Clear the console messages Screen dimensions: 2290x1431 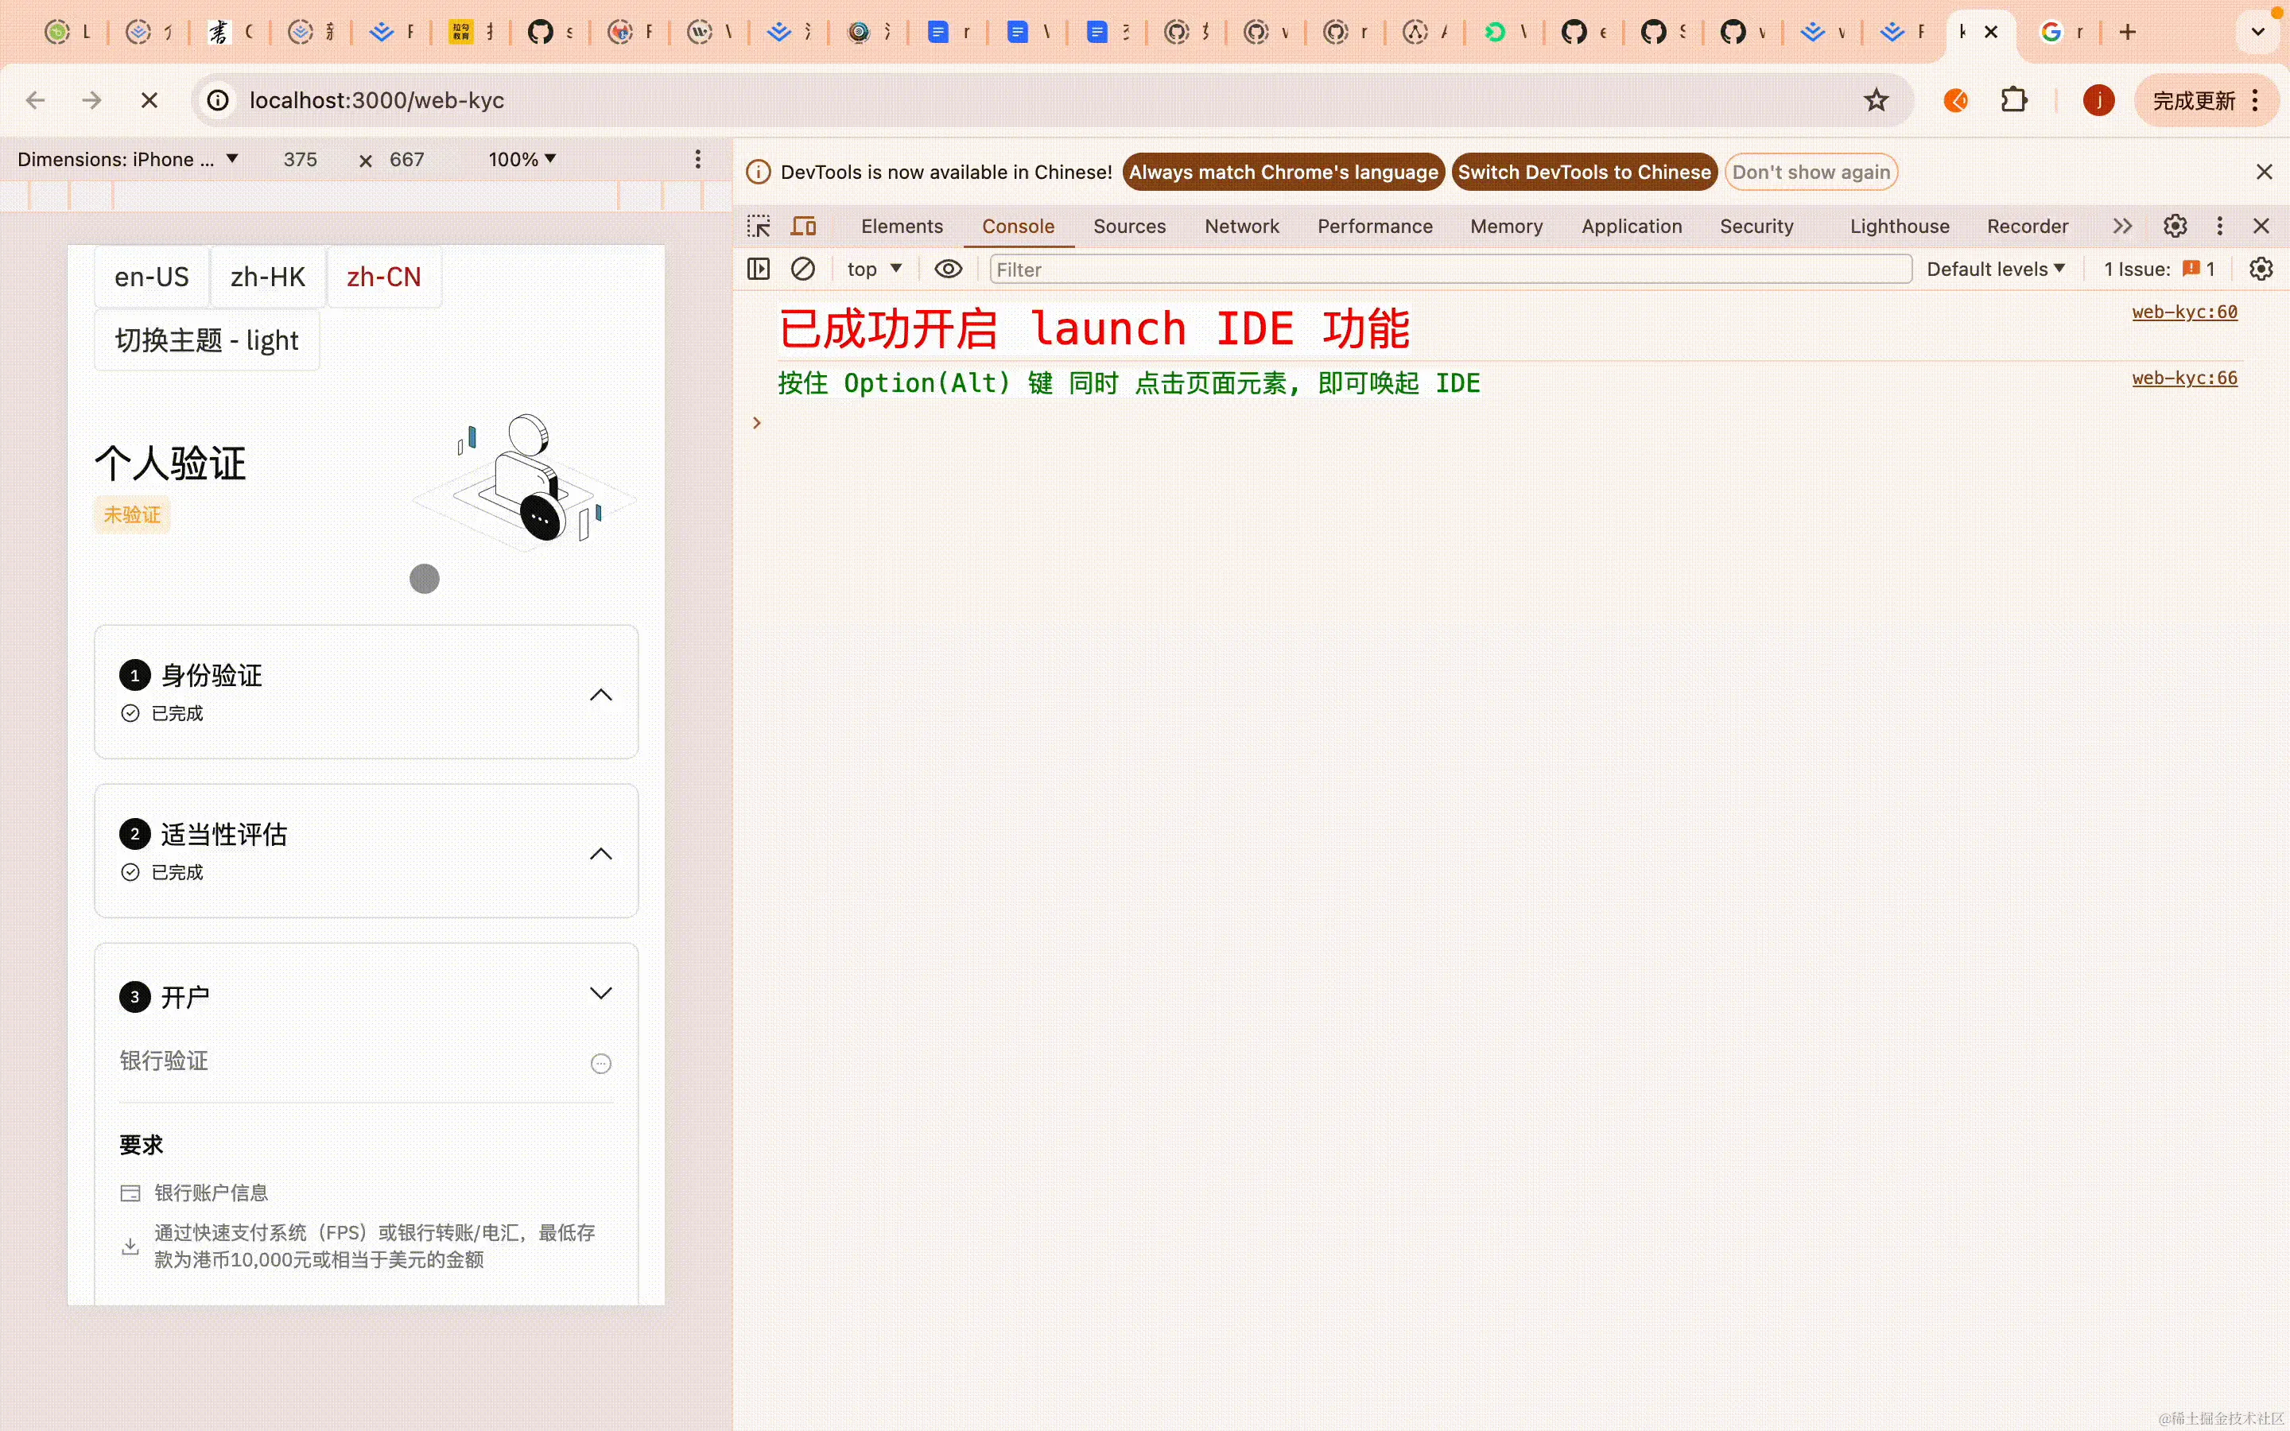click(x=802, y=269)
